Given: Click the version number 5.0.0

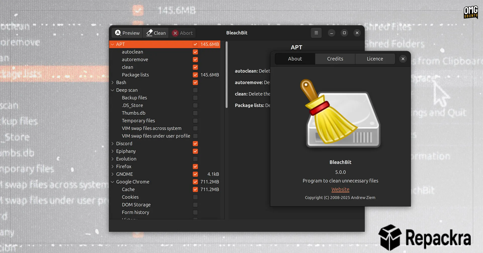Looking at the screenshot, I should point(340,172).
